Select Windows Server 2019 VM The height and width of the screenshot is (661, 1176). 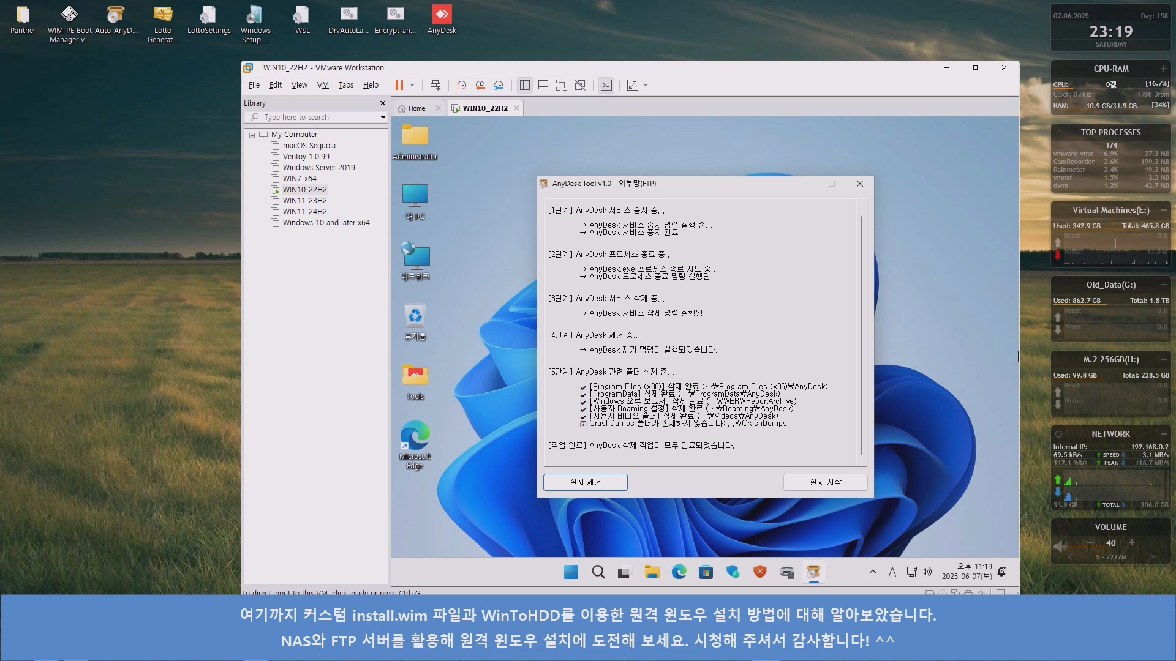318,168
